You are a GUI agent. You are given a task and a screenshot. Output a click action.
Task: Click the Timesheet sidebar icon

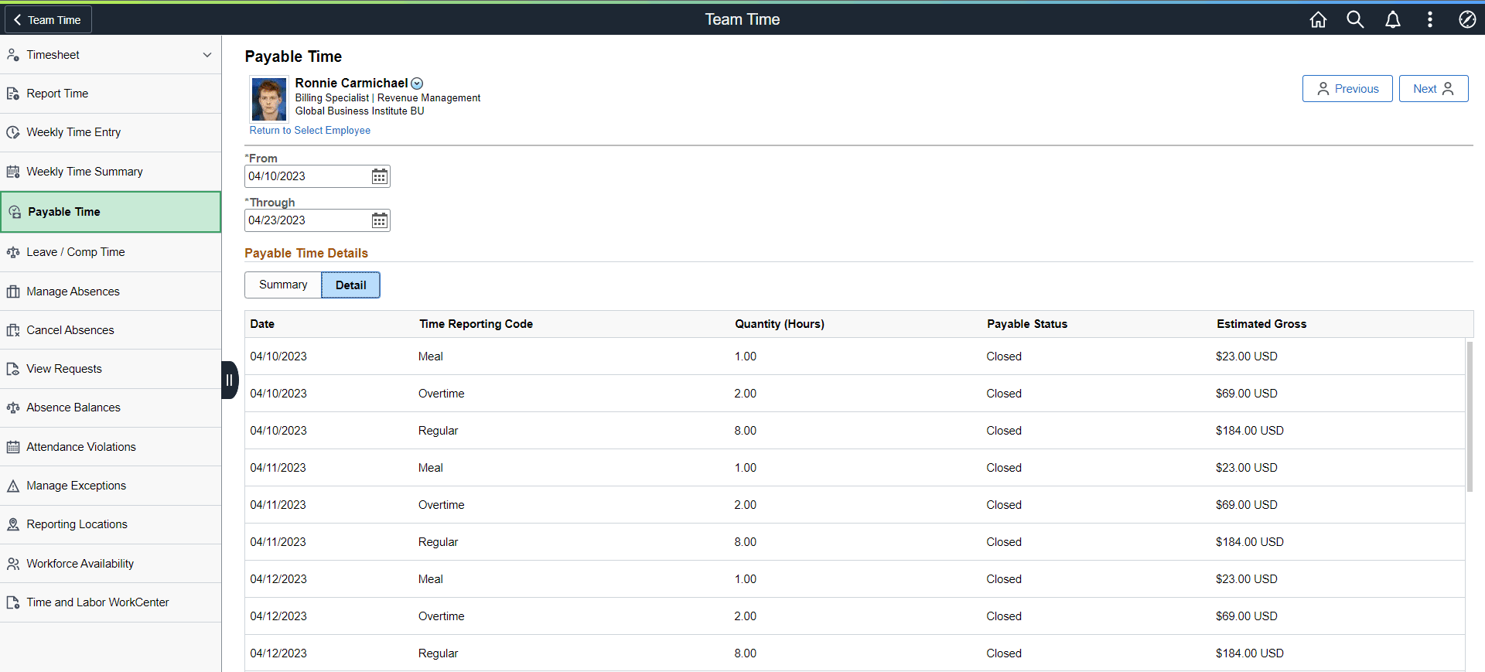[x=13, y=55]
